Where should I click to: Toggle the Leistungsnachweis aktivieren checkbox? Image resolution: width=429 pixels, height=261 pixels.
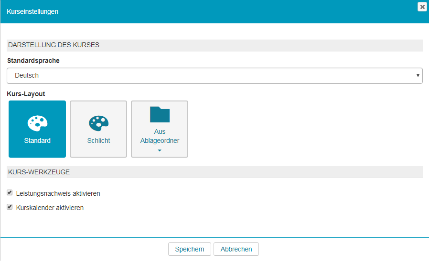click(x=10, y=193)
